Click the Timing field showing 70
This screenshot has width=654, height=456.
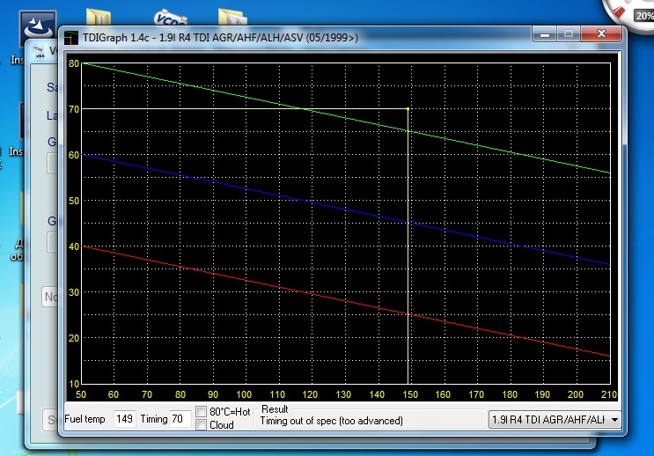click(x=180, y=419)
